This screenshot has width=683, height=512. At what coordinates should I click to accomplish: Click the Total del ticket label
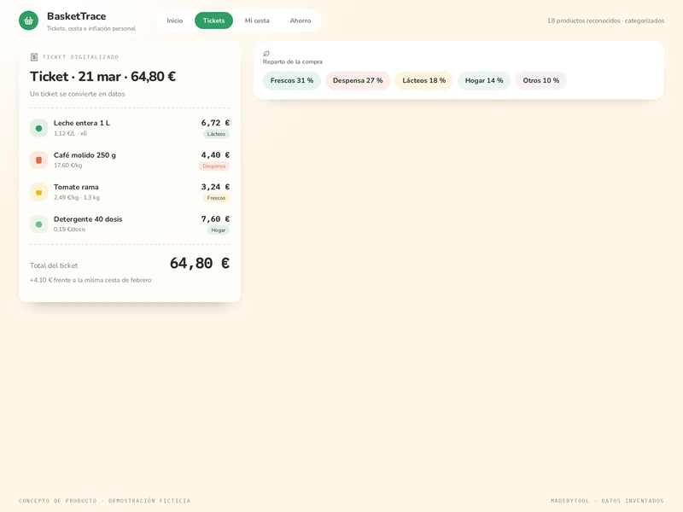[54, 265]
